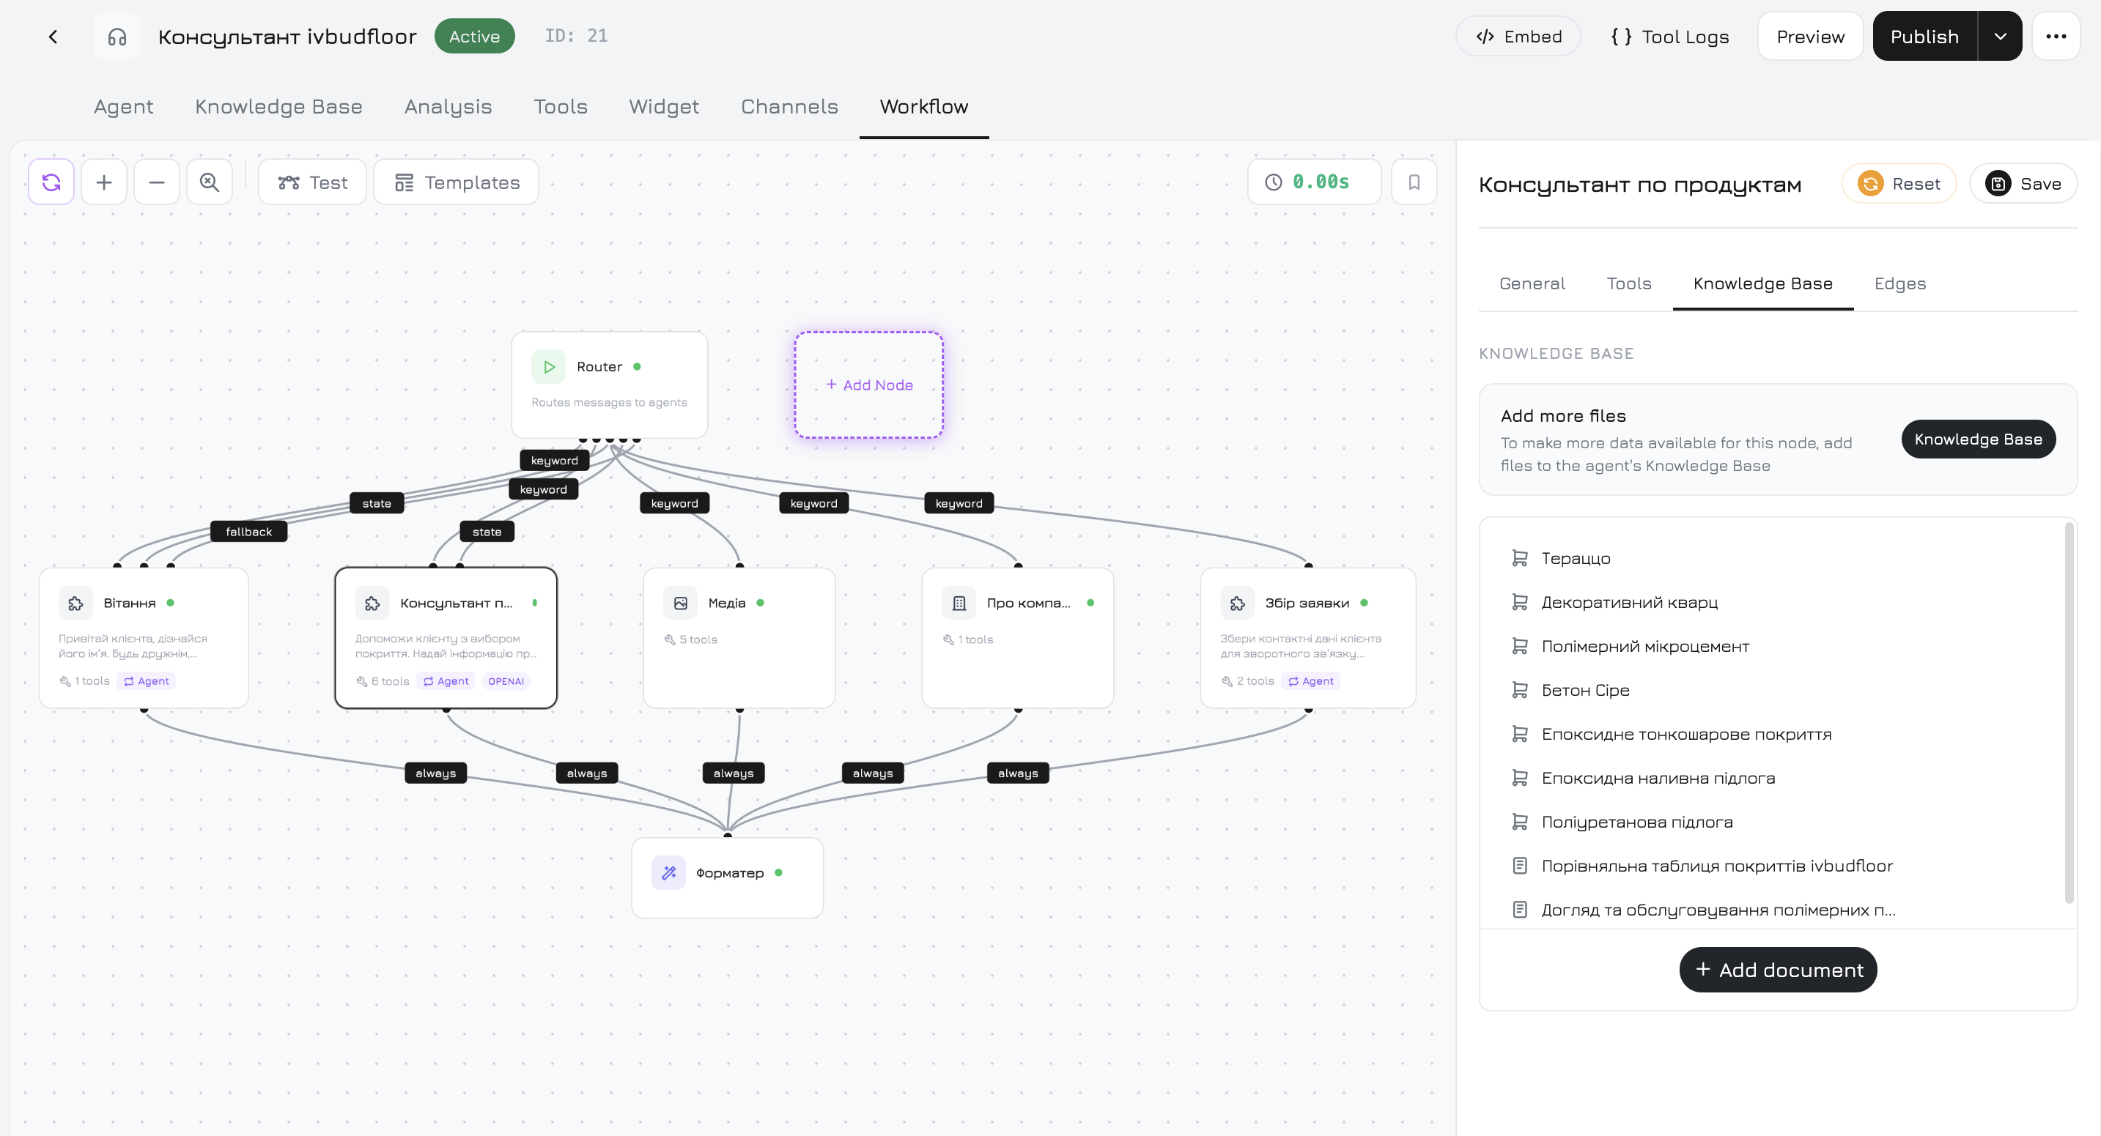Click the Active status badge
This screenshot has width=2101, height=1136.
pyautogui.click(x=475, y=36)
